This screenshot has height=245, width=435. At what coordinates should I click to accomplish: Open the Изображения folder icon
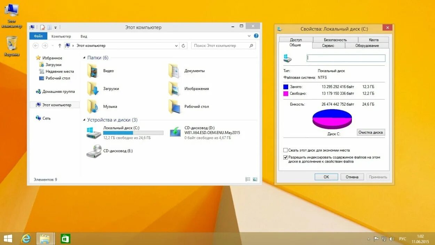coord(174,89)
